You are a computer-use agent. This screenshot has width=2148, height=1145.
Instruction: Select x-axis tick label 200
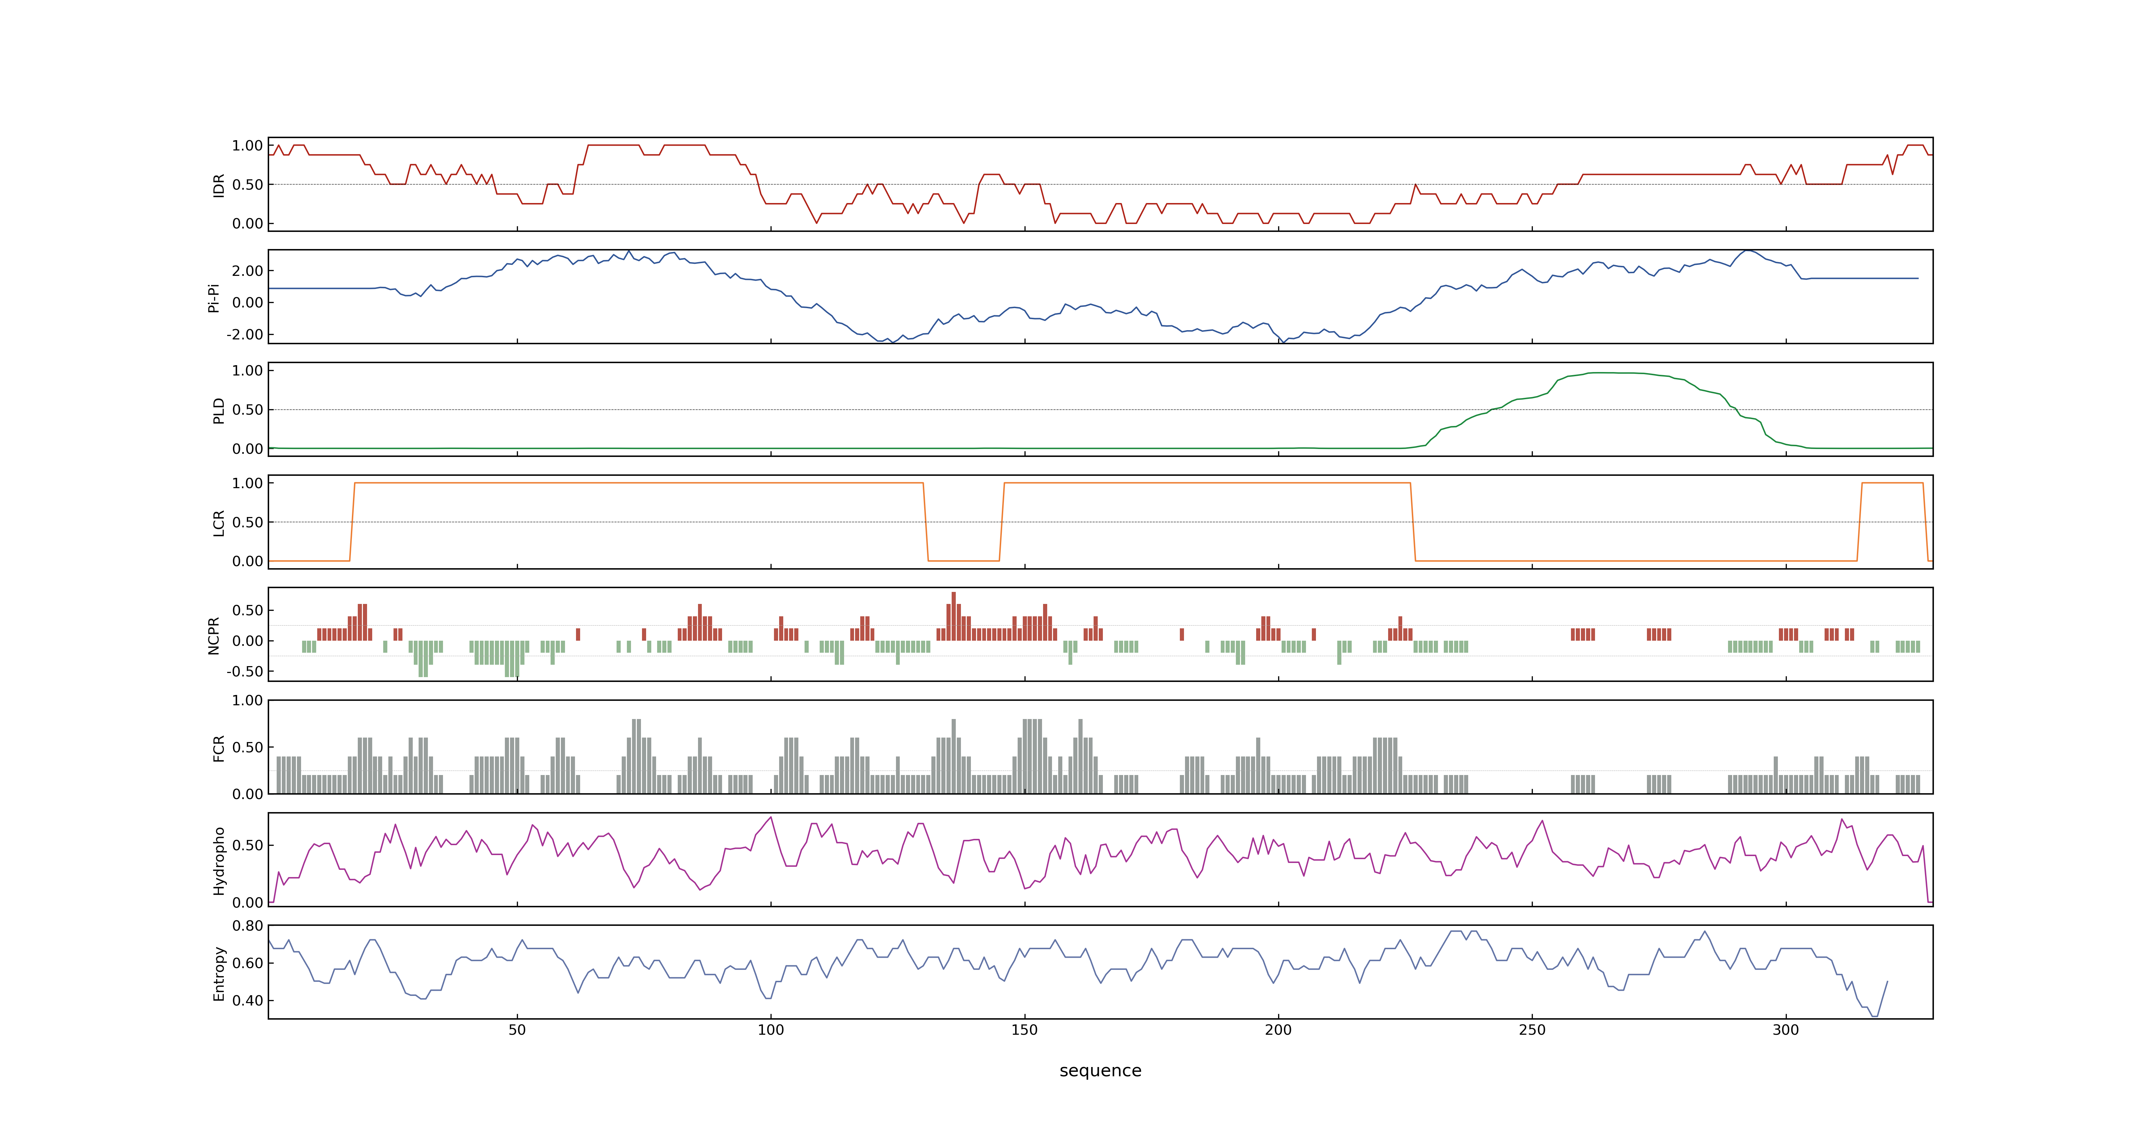1278,1030
